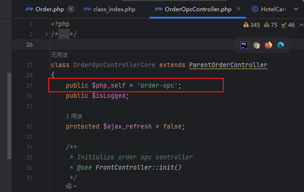Click the @see tag in docblock

point(85,167)
